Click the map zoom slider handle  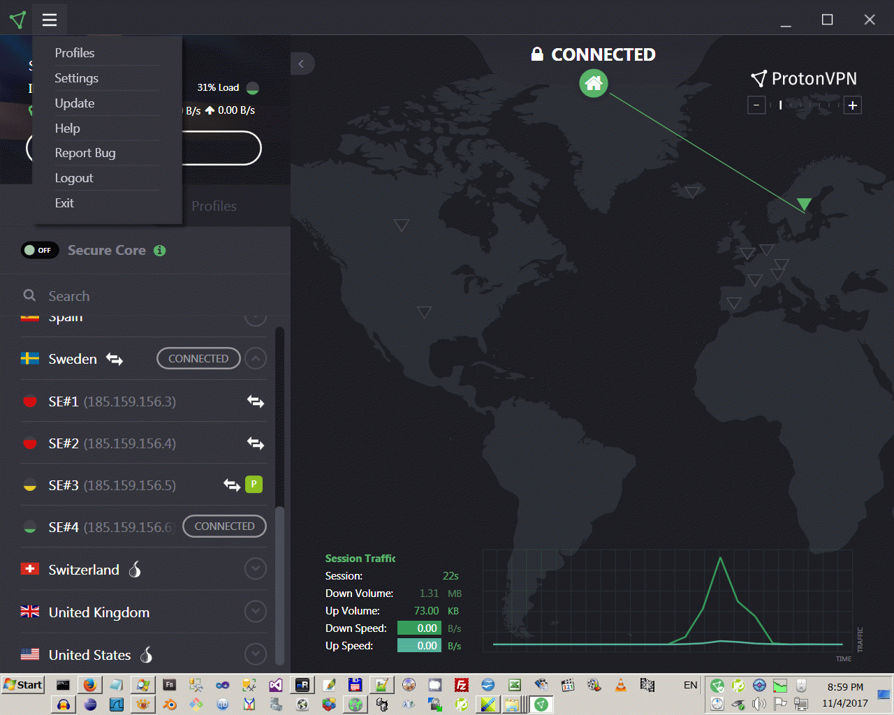click(x=780, y=105)
